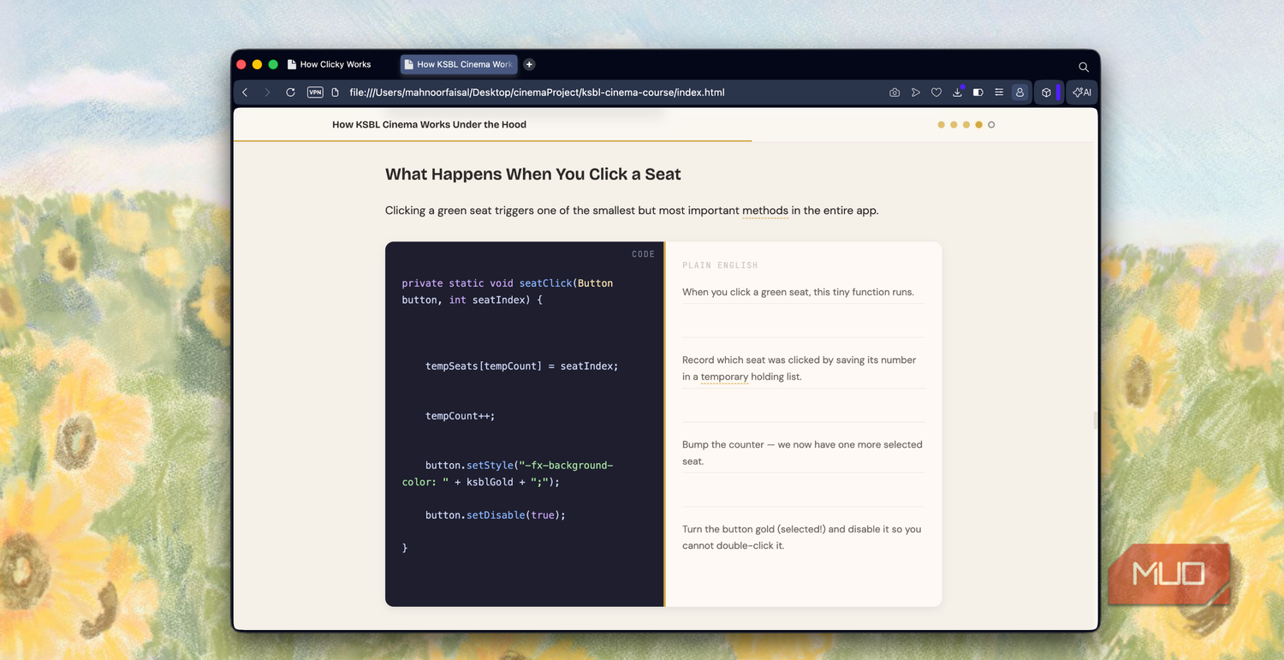Click code line 'tempCount++;'
The width and height of the screenshot is (1284, 660).
tap(460, 416)
